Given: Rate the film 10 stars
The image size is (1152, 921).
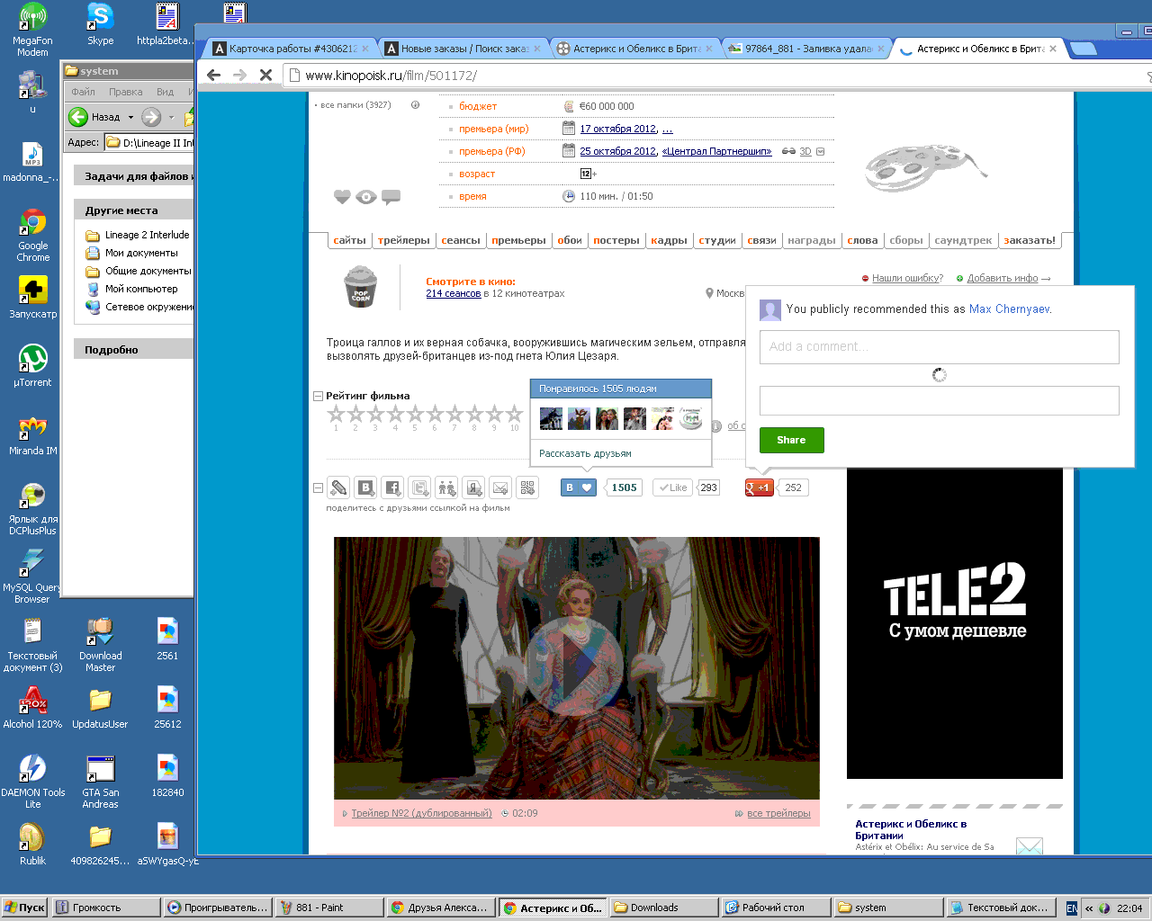Looking at the screenshot, I should (x=515, y=414).
